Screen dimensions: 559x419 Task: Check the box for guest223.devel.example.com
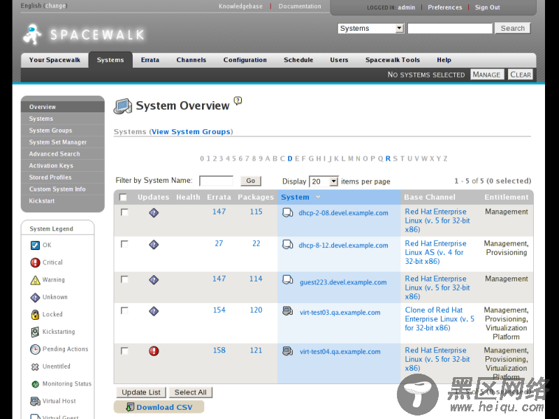click(x=124, y=279)
